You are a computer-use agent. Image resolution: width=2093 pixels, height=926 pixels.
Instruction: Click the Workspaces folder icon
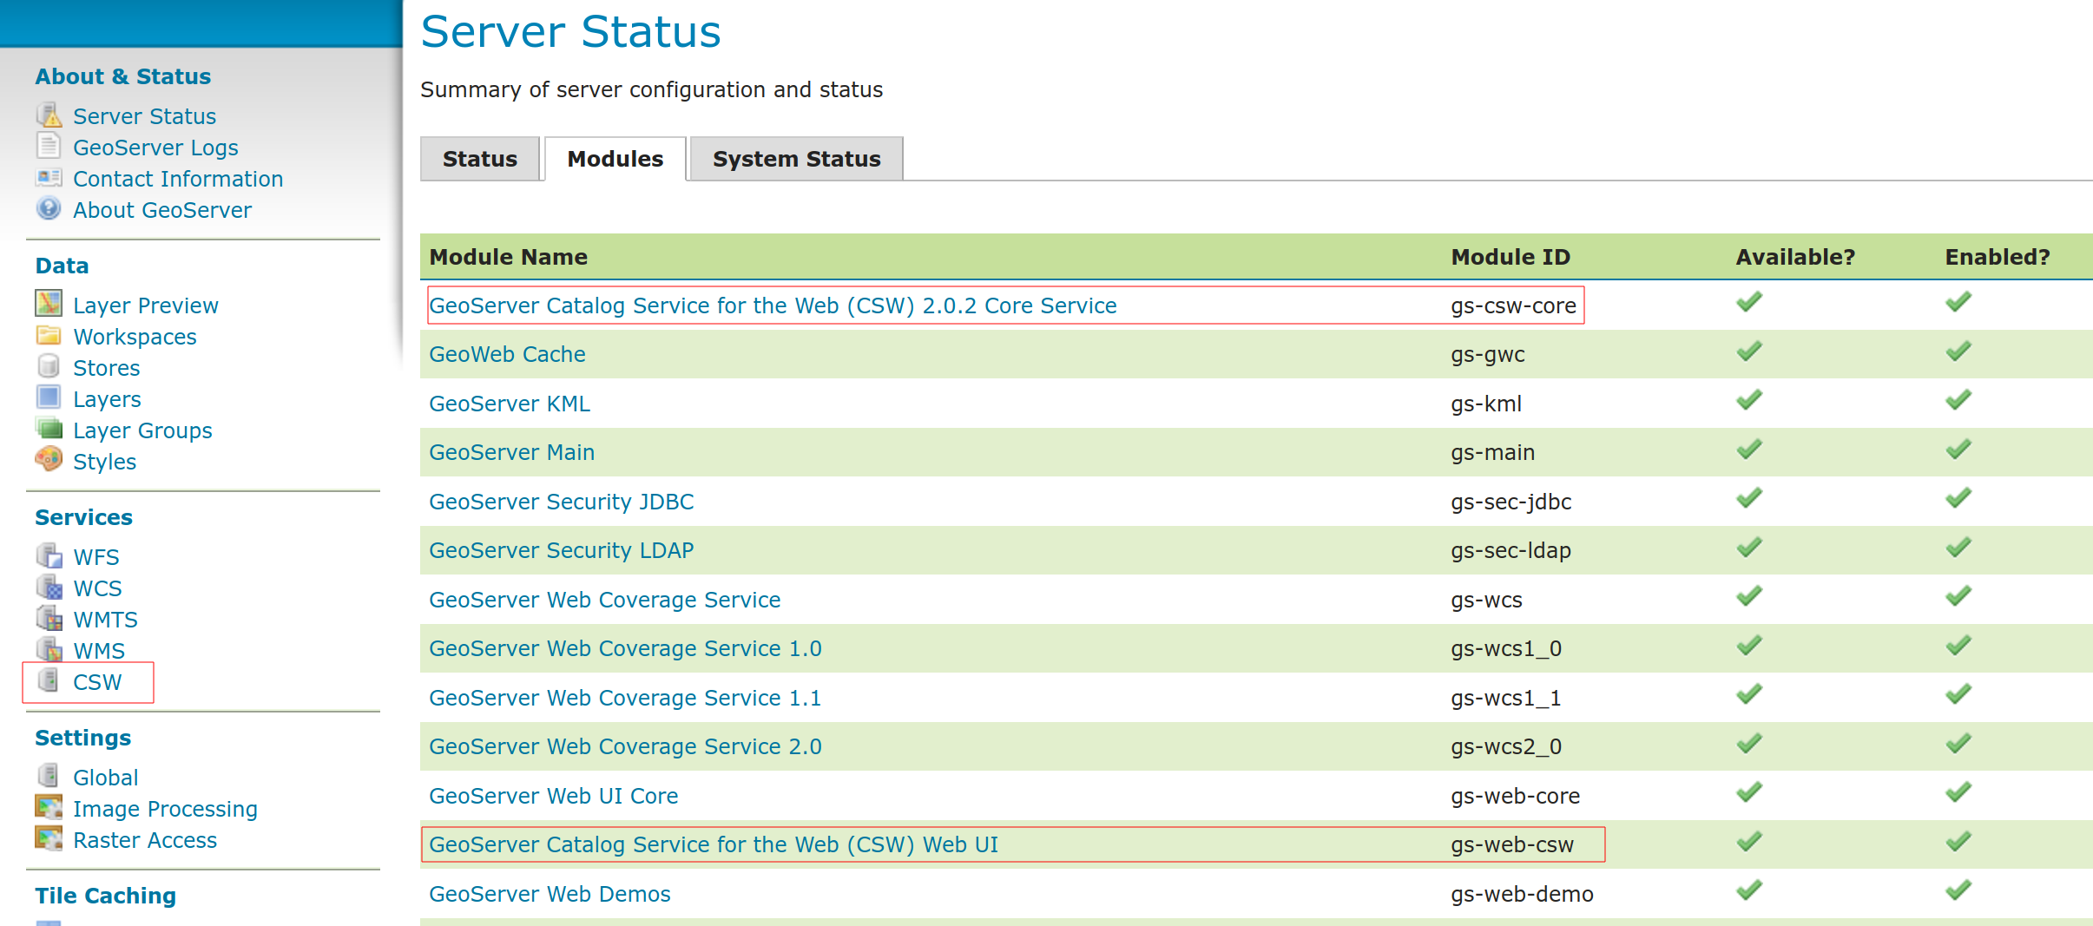click(x=49, y=336)
